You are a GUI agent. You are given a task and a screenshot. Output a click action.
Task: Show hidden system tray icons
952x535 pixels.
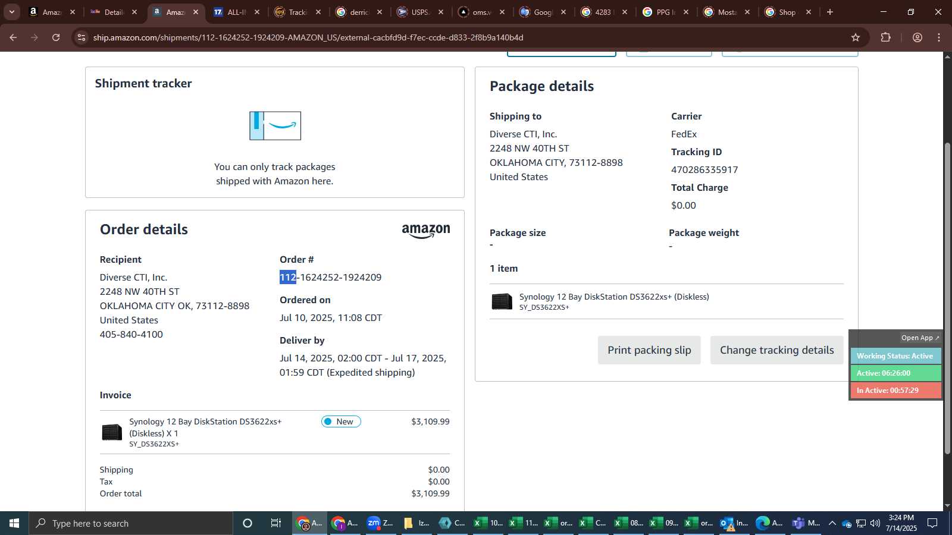pos(832,523)
